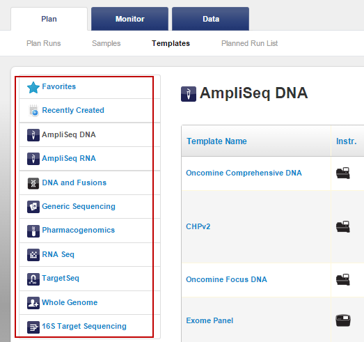Click the Whole Genome person icon
The image size is (364, 342).
click(33, 303)
